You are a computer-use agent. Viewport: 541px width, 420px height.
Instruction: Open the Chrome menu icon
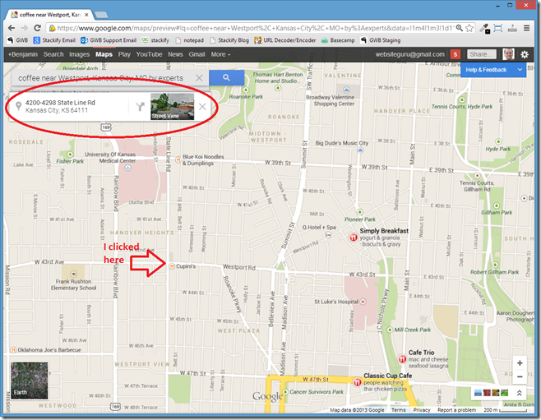526,28
